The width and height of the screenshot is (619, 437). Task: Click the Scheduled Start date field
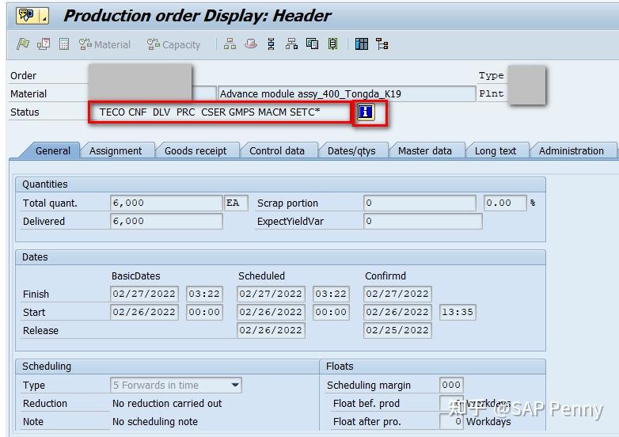(271, 312)
